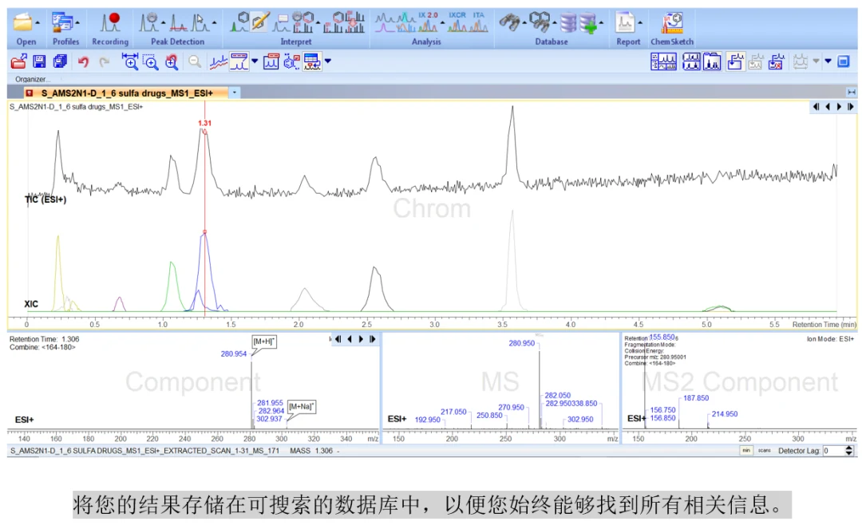Select the S_AMS2N1-D_1_6 sulfa drugs document tab
The width and height of the screenshot is (862, 525).
[x=127, y=93]
